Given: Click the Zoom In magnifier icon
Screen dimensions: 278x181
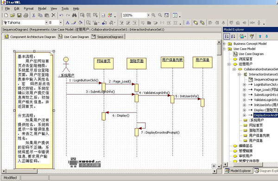Looking at the screenshot, I should tap(153, 15).
